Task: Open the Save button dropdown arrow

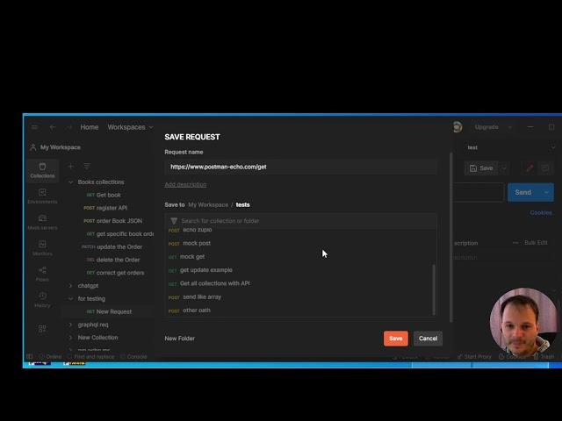Action: click(503, 168)
